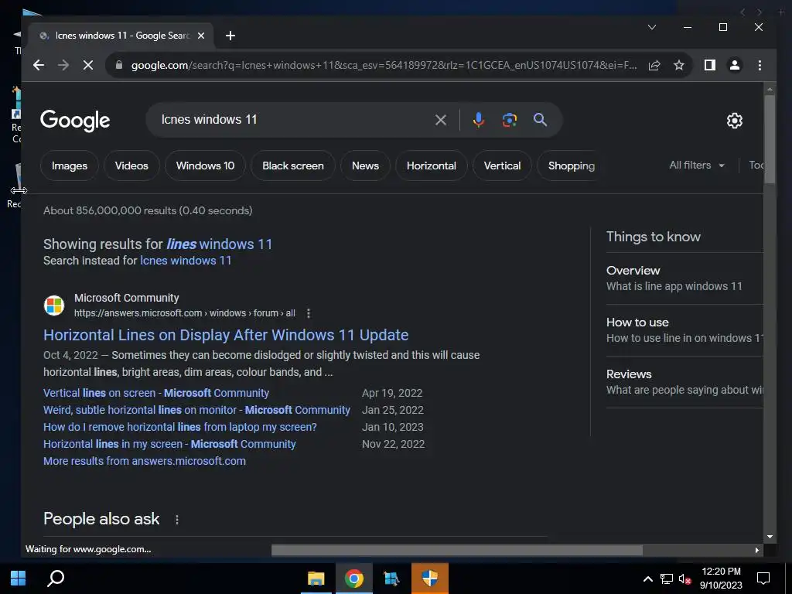The height and width of the screenshot is (594, 792).
Task: Click the volume icon in system tray
Action: [684, 579]
